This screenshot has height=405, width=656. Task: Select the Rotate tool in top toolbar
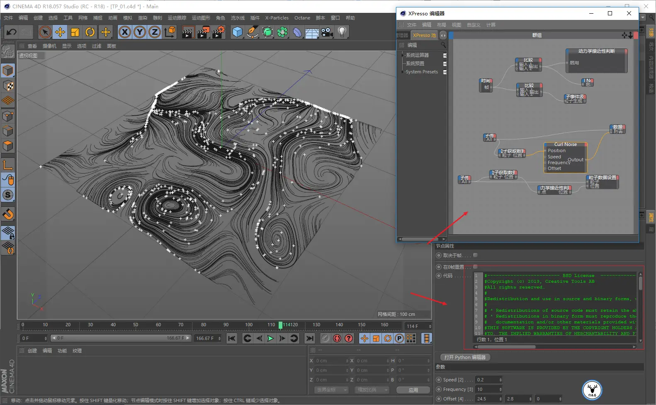pyautogui.click(x=90, y=32)
